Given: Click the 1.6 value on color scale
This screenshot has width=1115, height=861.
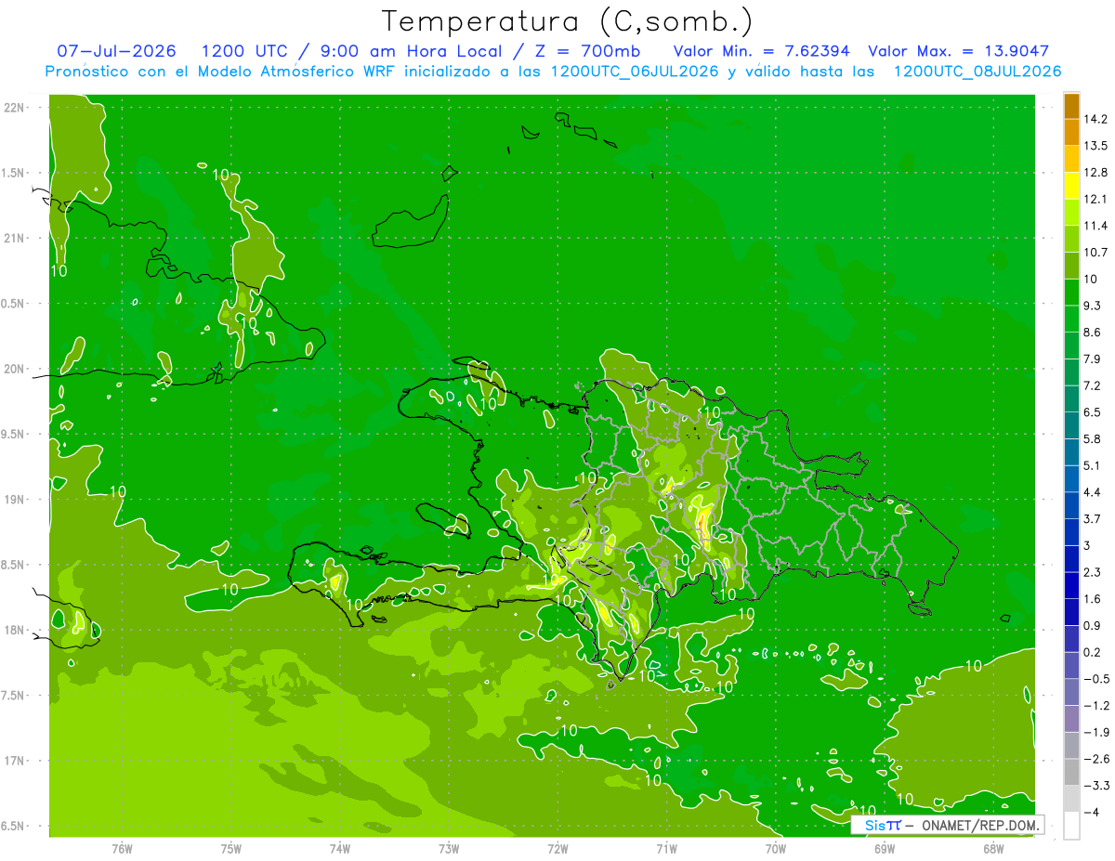Looking at the screenshot, I should click(1092, 598).
